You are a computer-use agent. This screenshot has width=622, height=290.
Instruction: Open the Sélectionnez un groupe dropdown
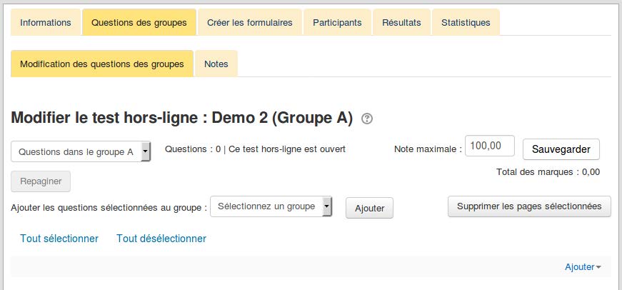tap(271, 206)
